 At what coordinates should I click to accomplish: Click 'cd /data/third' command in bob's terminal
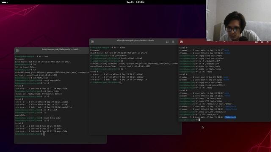51,91
